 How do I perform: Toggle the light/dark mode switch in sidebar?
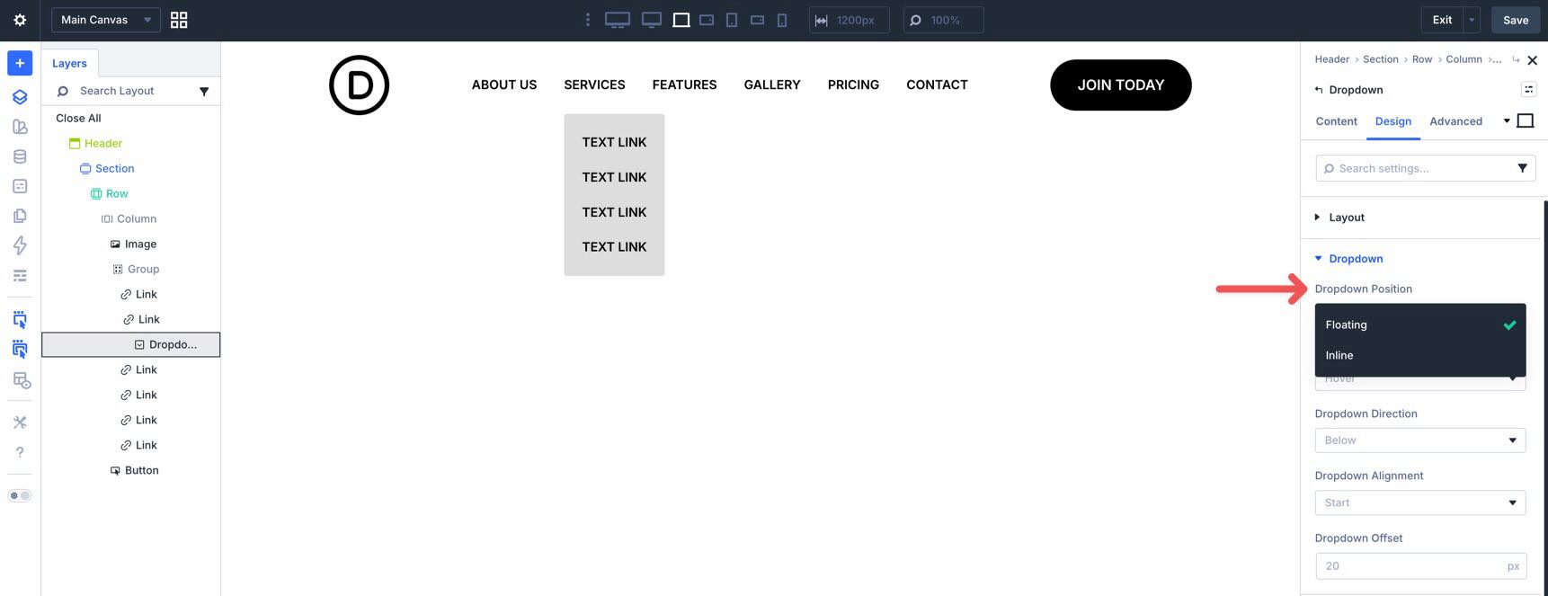20,495
